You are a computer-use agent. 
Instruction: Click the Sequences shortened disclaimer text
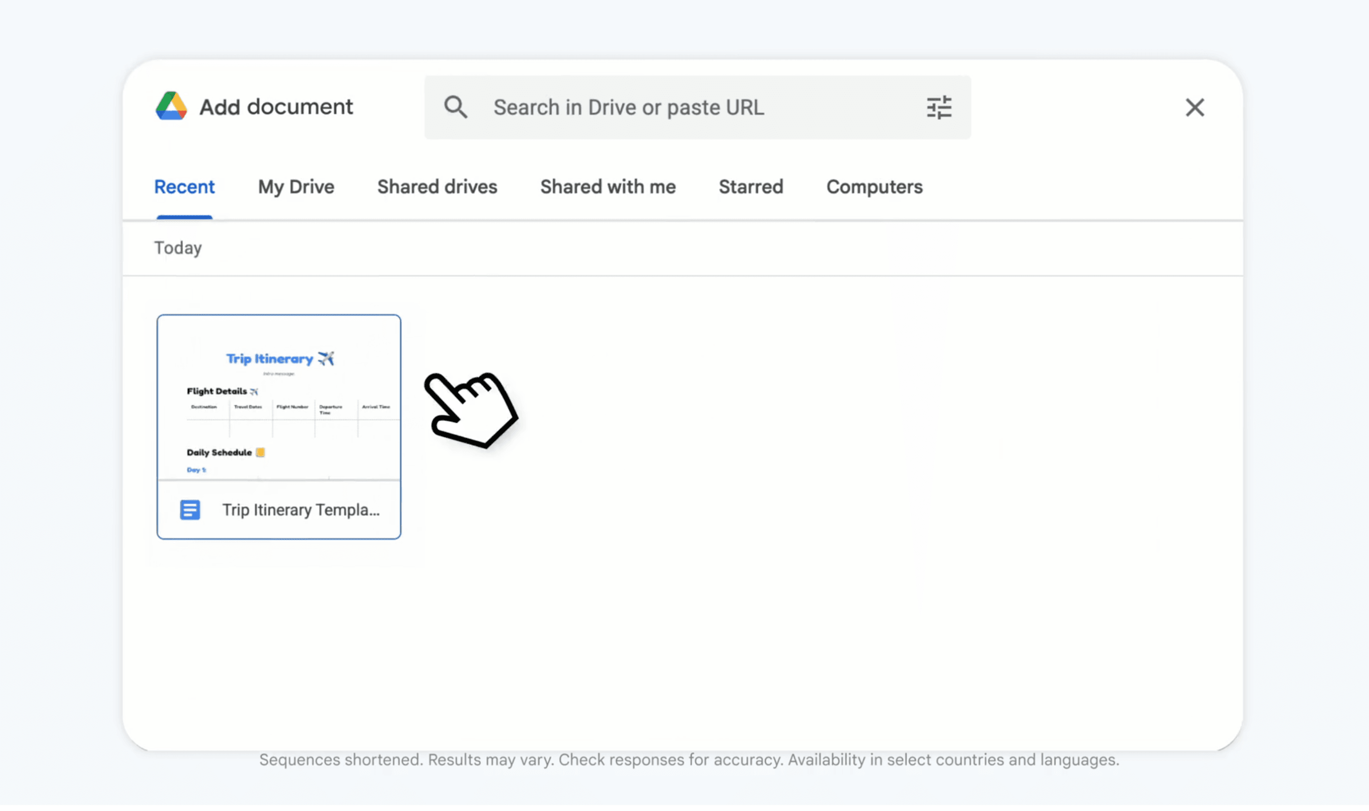click(x=689, y=760)
